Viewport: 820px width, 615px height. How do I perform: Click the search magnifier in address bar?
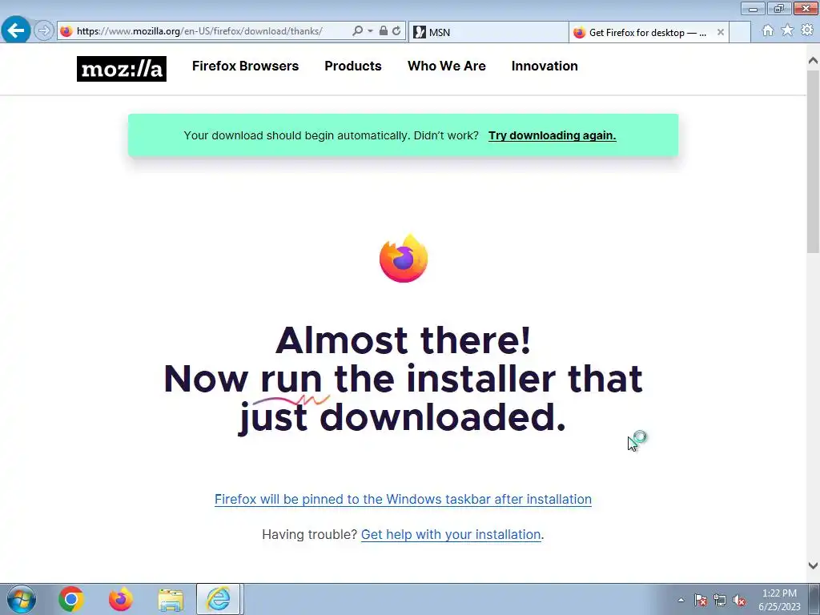(358, 31)
